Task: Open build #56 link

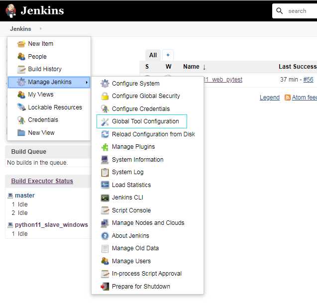Action: [x=308, y=80]
